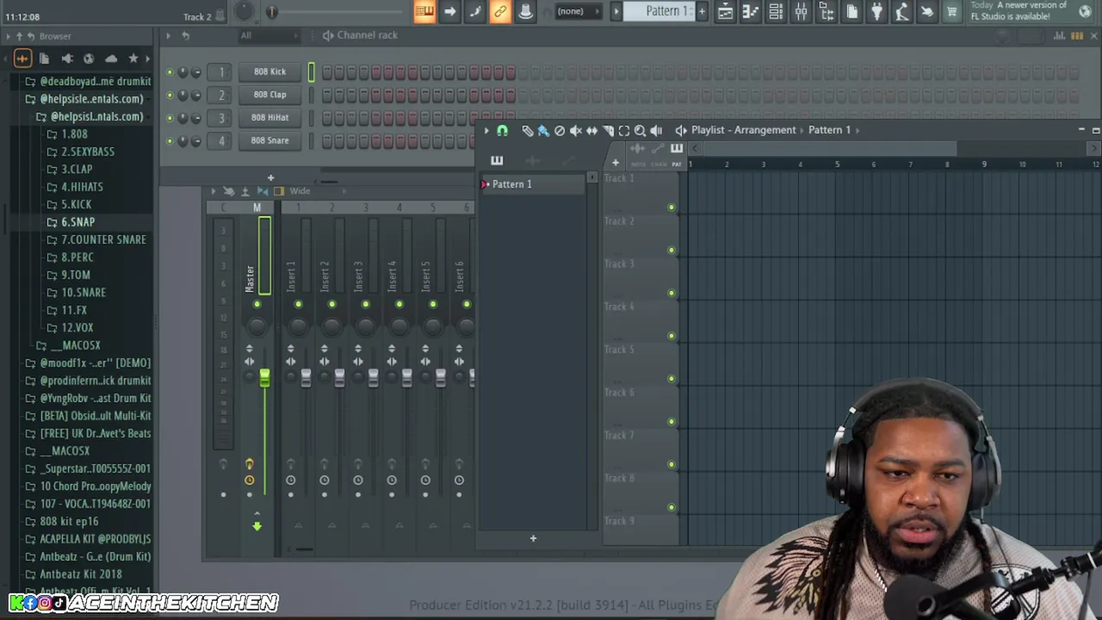The image size is (1102, 620).
Task: Open the Pattern 1 selector dropdown
Action: coord(668,11)
